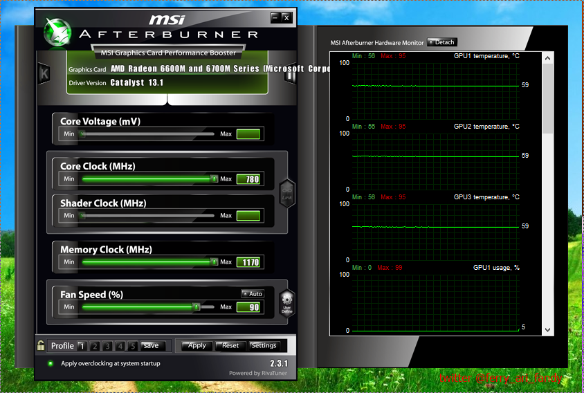Toggle the fan speed Auto button
The image size is (584, 393).
coord(253,294)
